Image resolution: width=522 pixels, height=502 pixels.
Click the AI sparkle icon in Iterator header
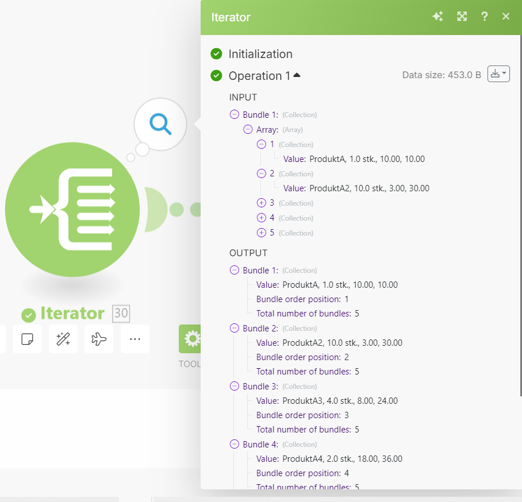tap(437, 16)
